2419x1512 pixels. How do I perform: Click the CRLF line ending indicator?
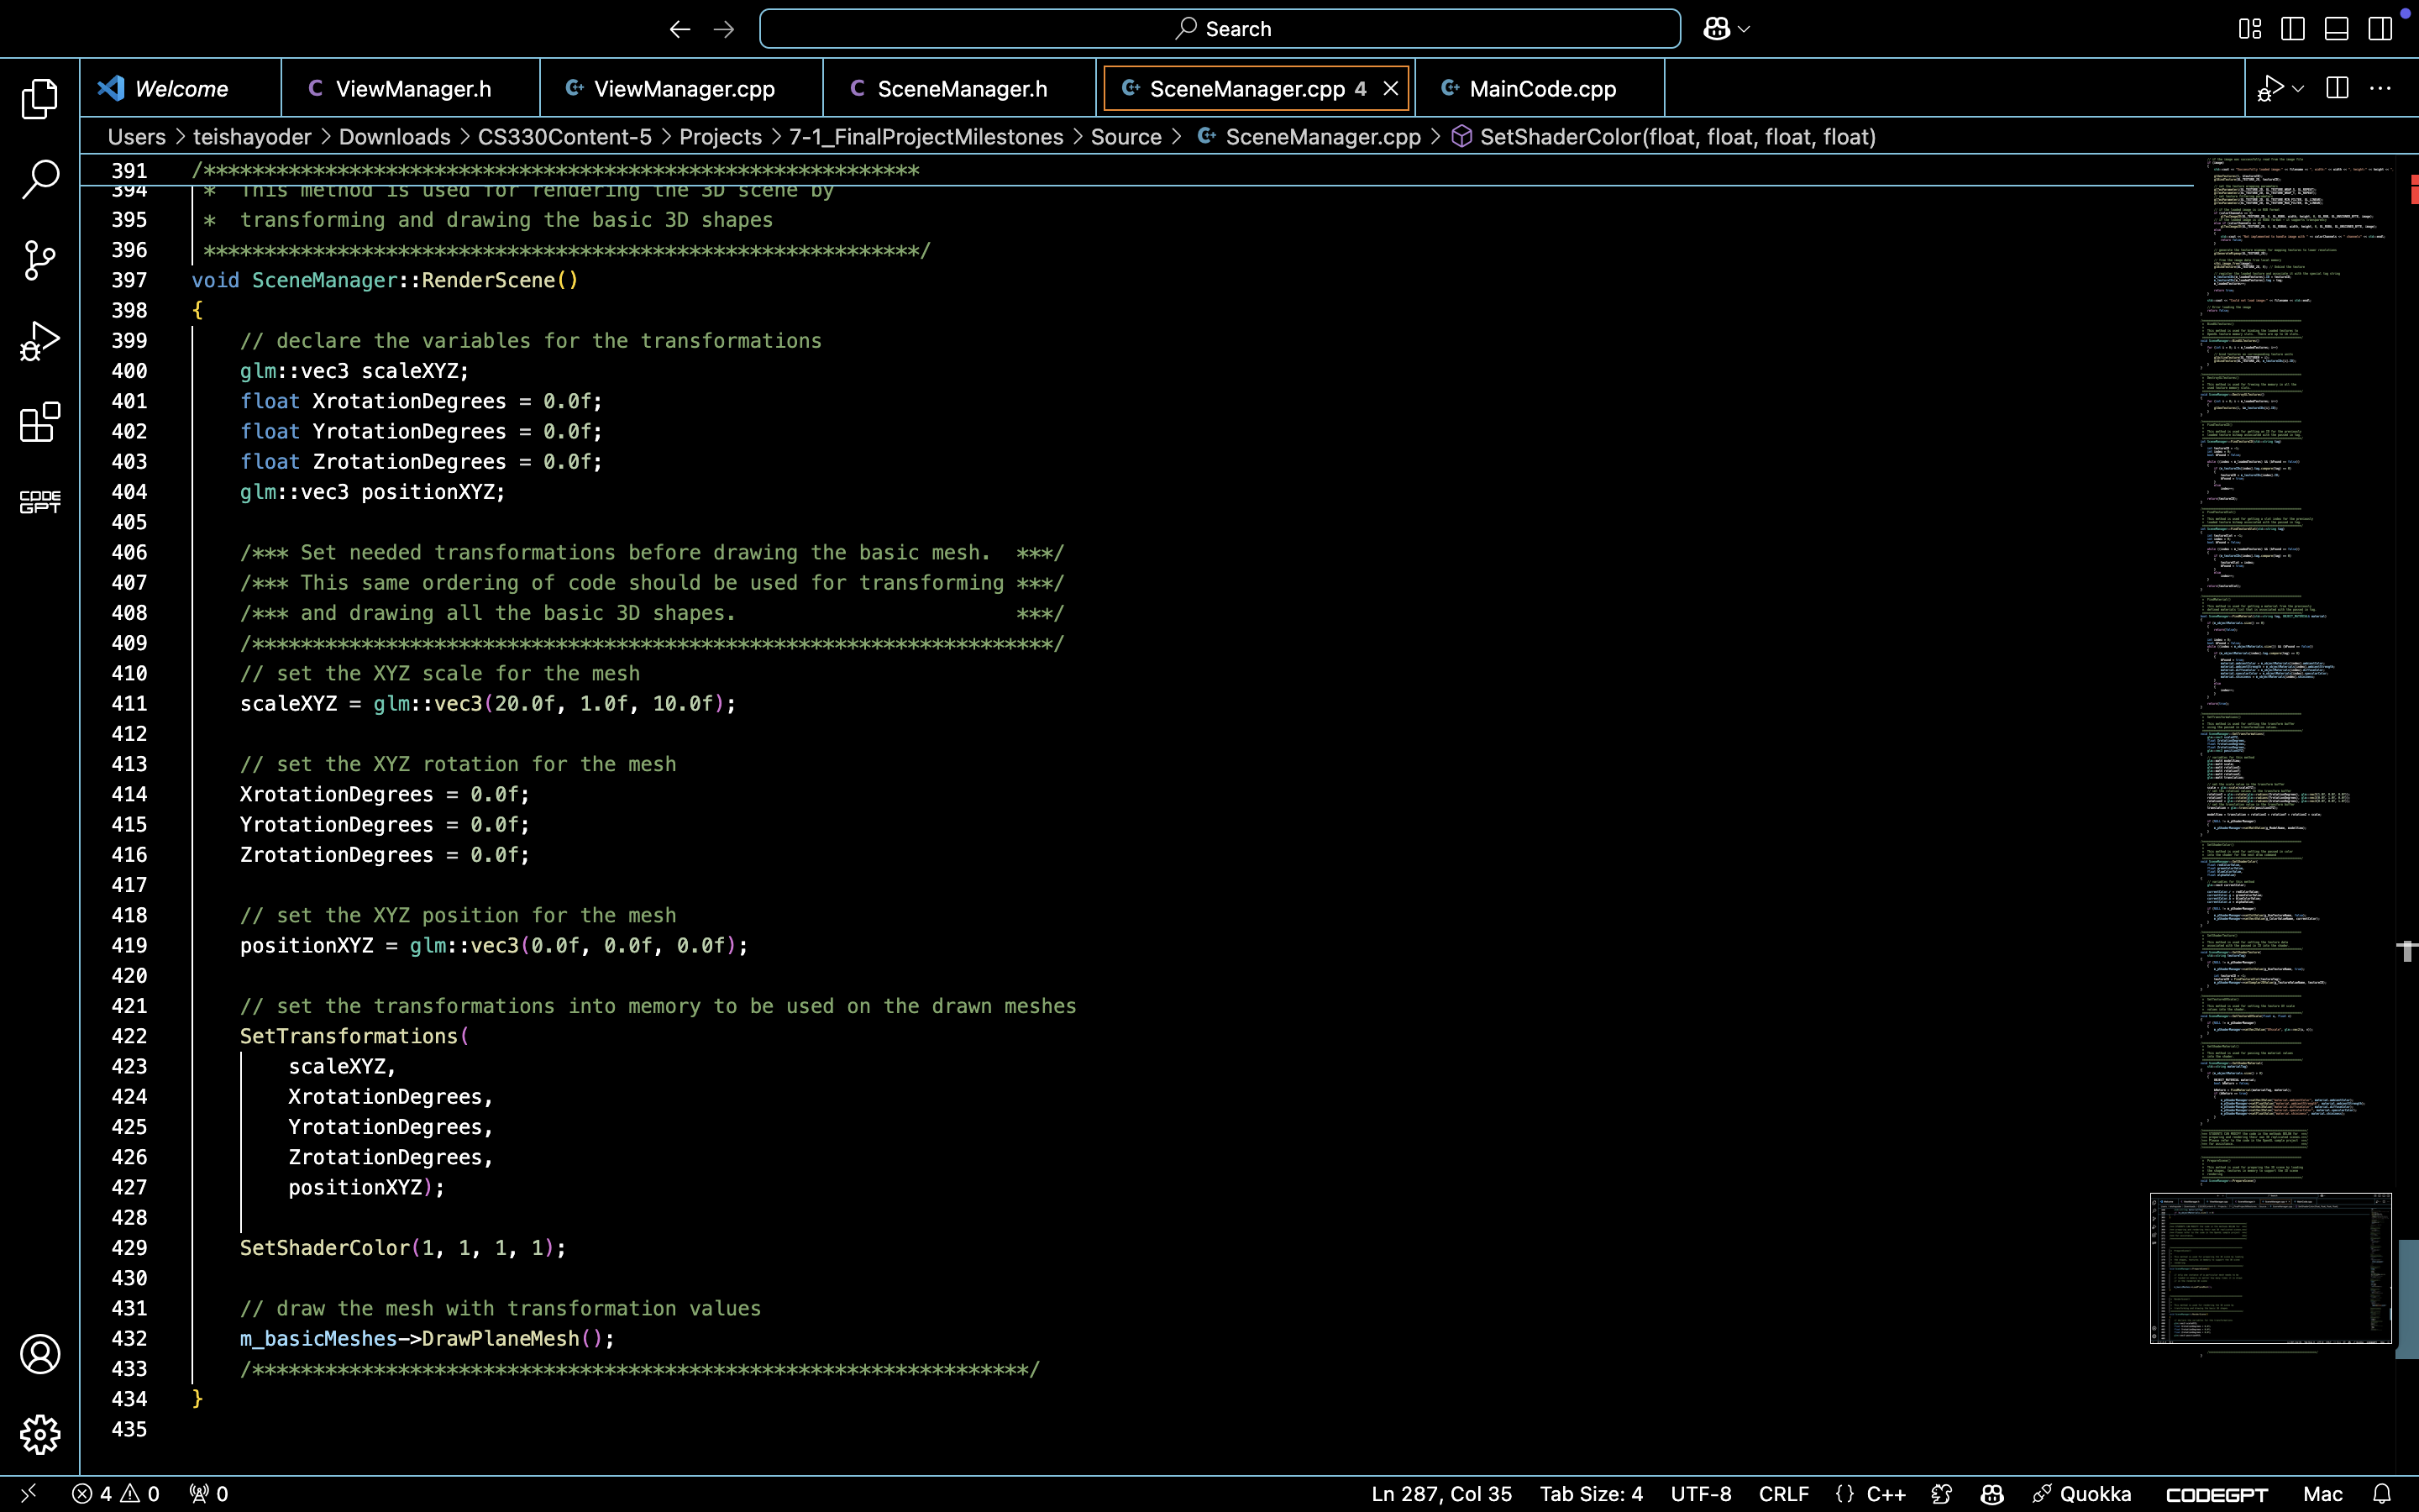point(1783,1494)
